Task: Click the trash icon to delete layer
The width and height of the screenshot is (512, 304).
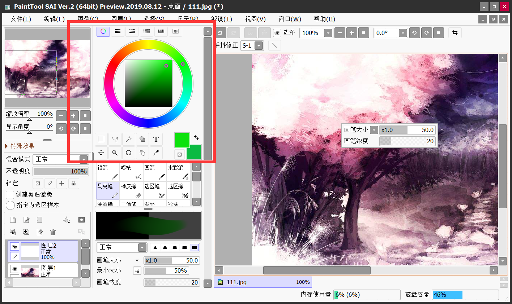Action: [x=53, y=232]
